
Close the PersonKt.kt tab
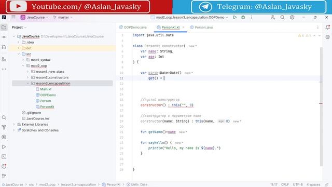(183, 28)
